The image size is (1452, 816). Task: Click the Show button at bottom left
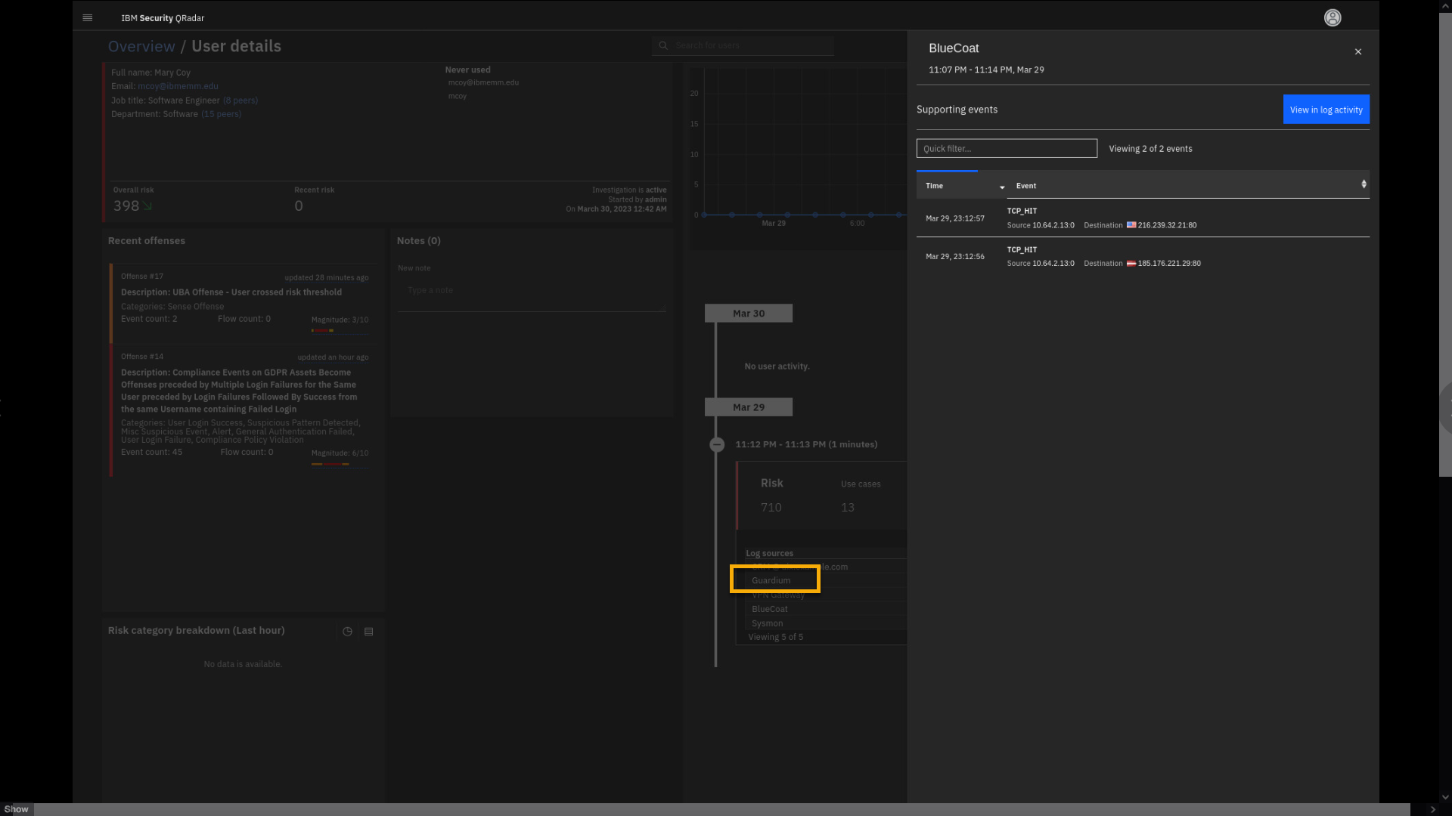[x=16, y=809]
